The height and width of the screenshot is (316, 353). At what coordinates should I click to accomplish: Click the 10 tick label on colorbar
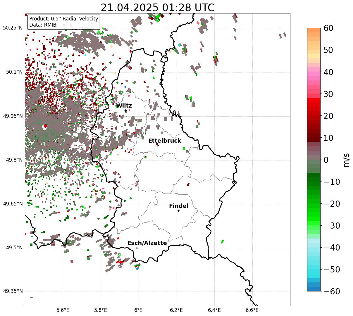pos(329,138)
